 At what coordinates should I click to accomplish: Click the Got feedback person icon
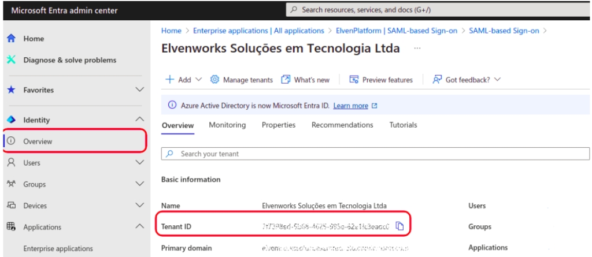438,80
